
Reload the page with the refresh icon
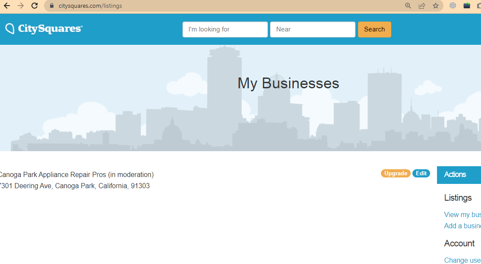click(35, 6)
